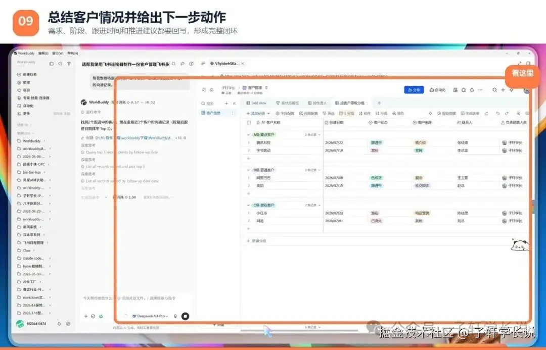Click the microphone icon in chat input
The image size is (546, 350).
tap(175, 316)
